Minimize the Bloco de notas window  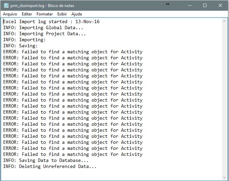coord(190,6)
